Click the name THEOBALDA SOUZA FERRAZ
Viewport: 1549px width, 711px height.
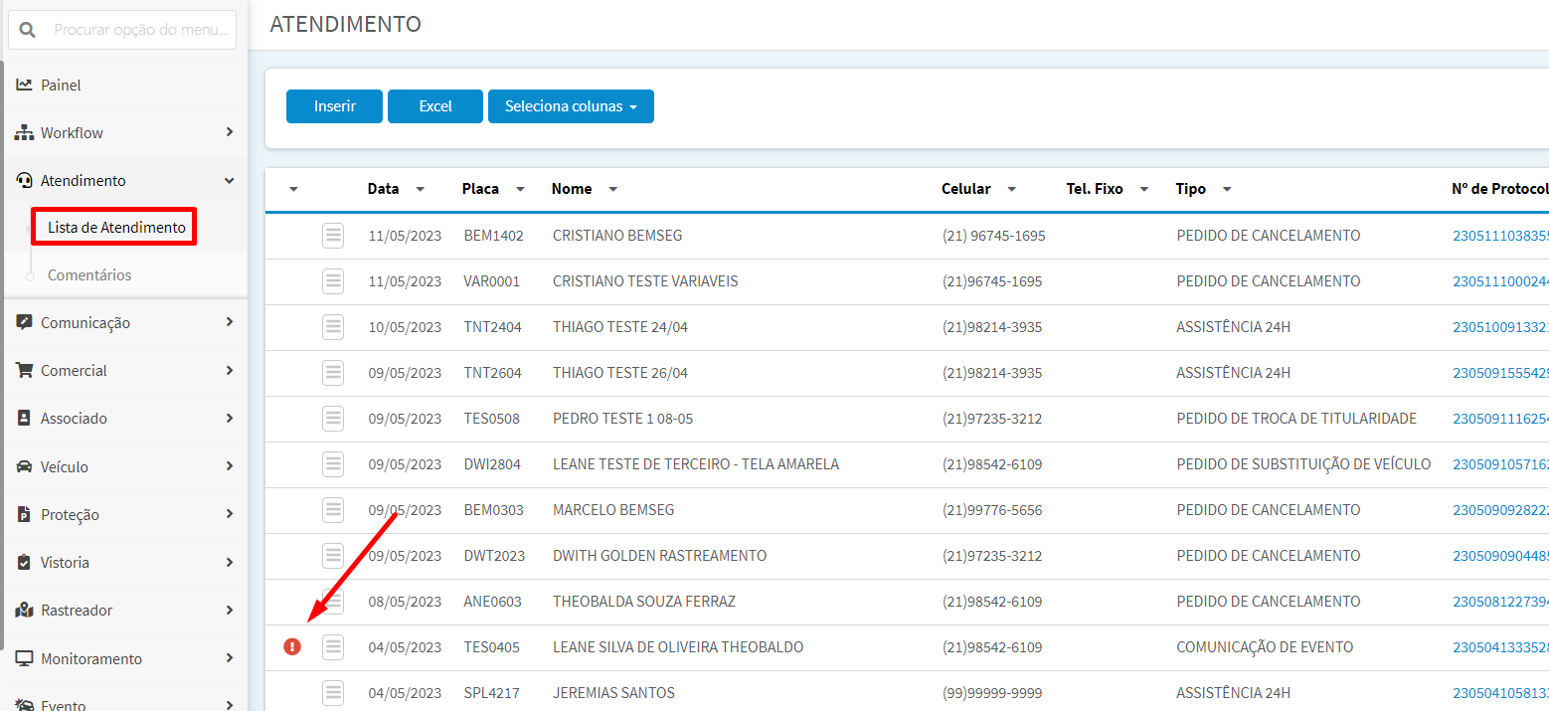644,602
